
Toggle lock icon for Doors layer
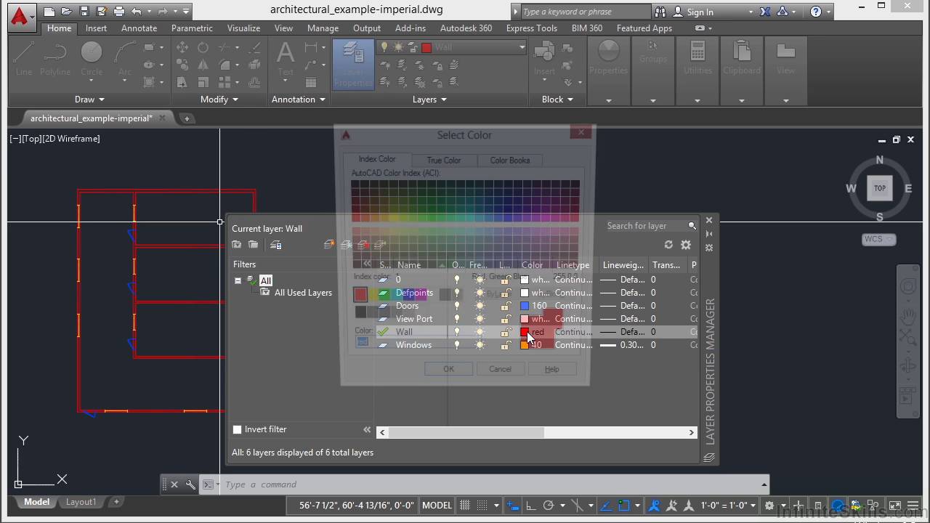tap(505, 306)
